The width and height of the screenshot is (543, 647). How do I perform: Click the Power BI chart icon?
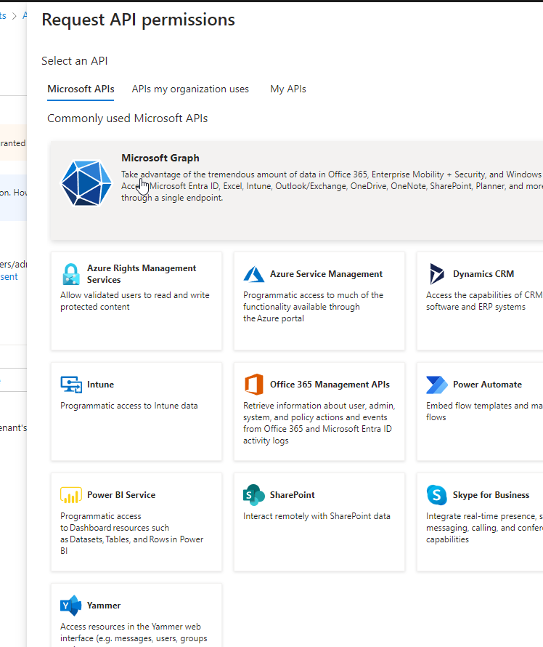71,495
